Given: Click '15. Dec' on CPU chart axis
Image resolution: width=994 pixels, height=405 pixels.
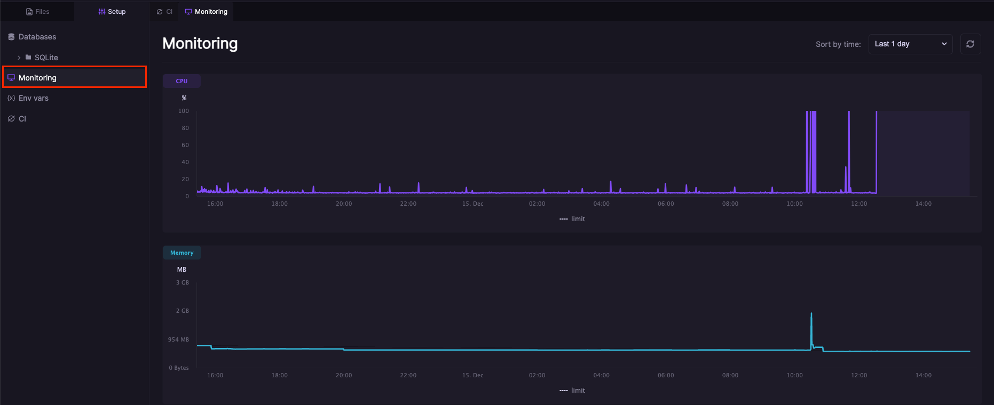Looking at the screenshot, I should tap(473, 204).
